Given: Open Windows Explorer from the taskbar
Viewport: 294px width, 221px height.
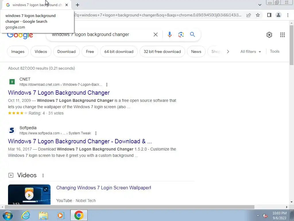Looking at the screenshot, I should (x=43, y=216).
